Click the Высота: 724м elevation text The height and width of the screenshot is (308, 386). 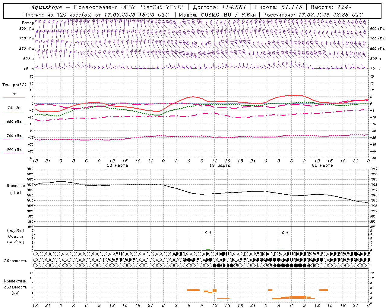pyautogui.click(x=331, y=7)
